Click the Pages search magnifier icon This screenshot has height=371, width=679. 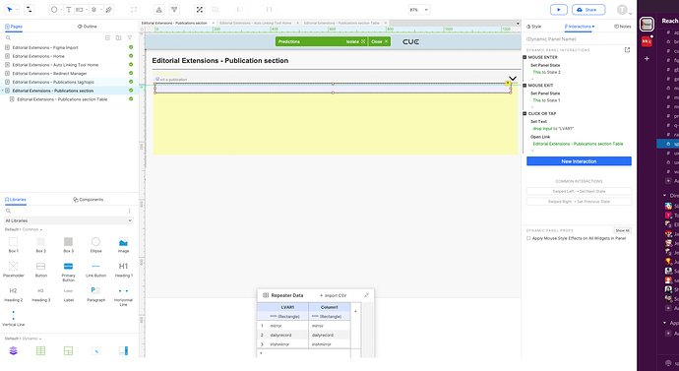[8, 38]
